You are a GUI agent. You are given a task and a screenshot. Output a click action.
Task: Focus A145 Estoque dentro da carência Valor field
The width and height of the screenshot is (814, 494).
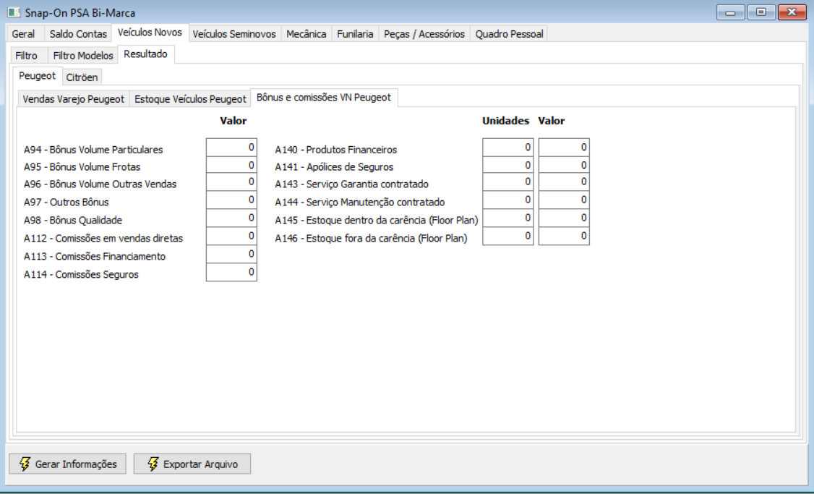coord(564,218)
